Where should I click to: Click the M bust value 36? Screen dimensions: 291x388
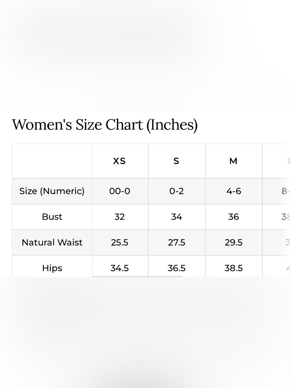pos(234,217)
